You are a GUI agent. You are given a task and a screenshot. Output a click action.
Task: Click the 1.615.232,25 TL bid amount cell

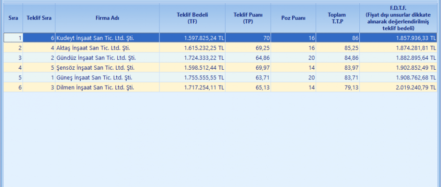coord(197,48)
